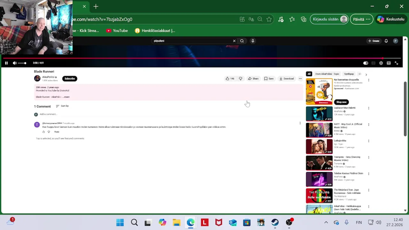409x230 pixels.
Task: Mute the video volume speaker icon
Action: pyautogui.click(x=15, y=63)
